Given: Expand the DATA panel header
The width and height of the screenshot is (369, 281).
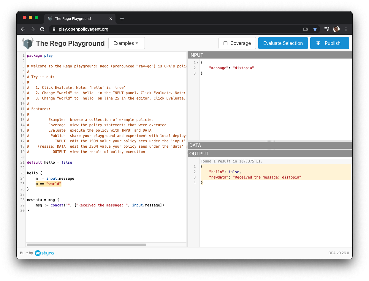Looking at the screenshot, I should (270, 145).
